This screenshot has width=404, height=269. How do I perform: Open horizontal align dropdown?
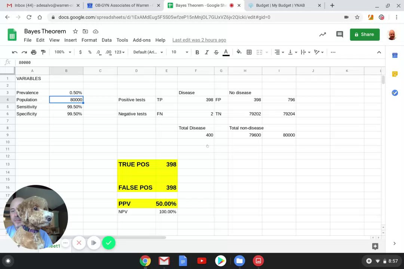coord(279,52)
